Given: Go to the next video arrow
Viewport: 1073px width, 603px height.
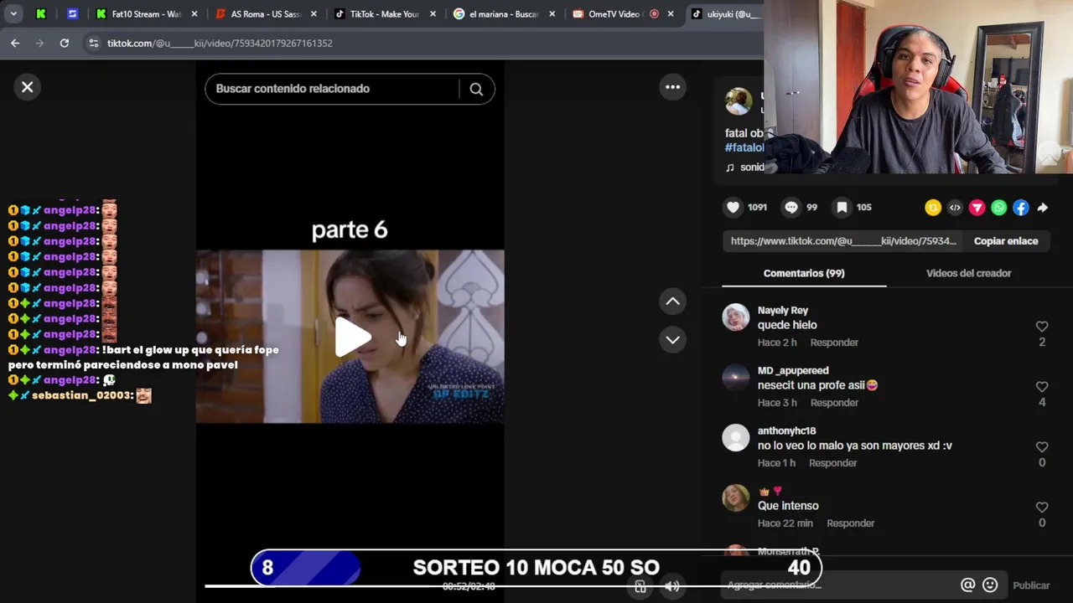Looking at the screenshot, I should point(672,340).
